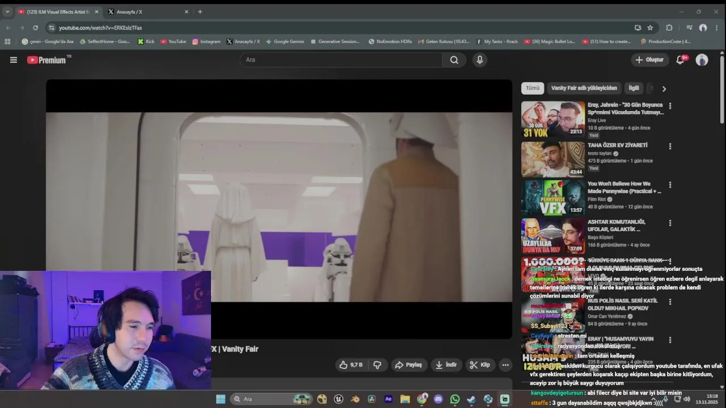Open the Gelen Kutusu bookmark
726x408 pixels.
point(444,41)
